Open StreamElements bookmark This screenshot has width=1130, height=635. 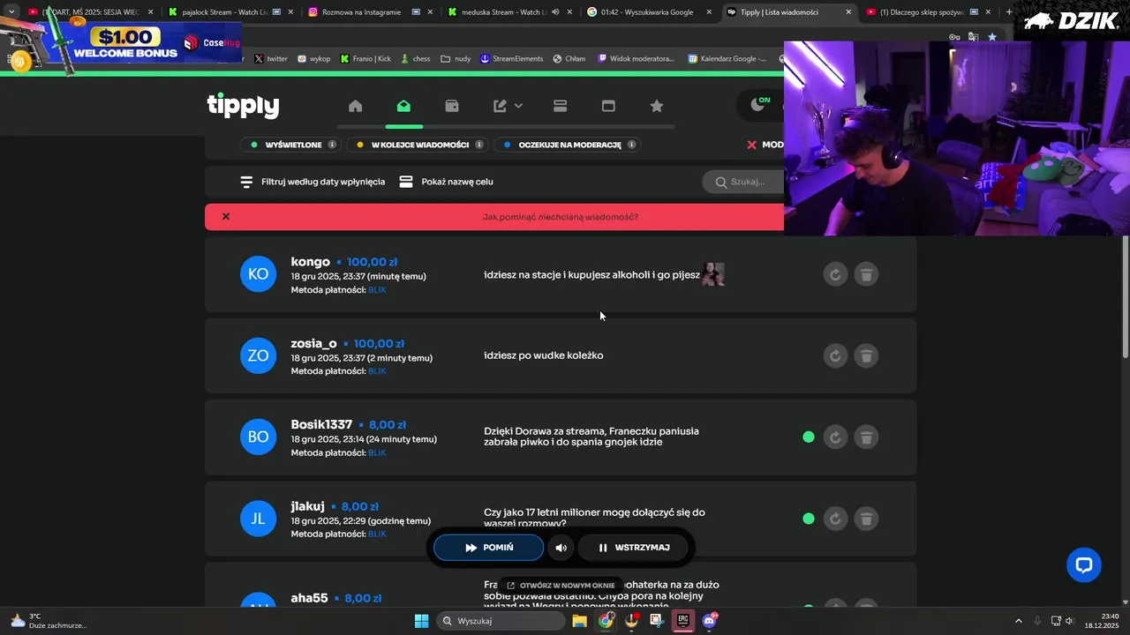pos(512,59)
